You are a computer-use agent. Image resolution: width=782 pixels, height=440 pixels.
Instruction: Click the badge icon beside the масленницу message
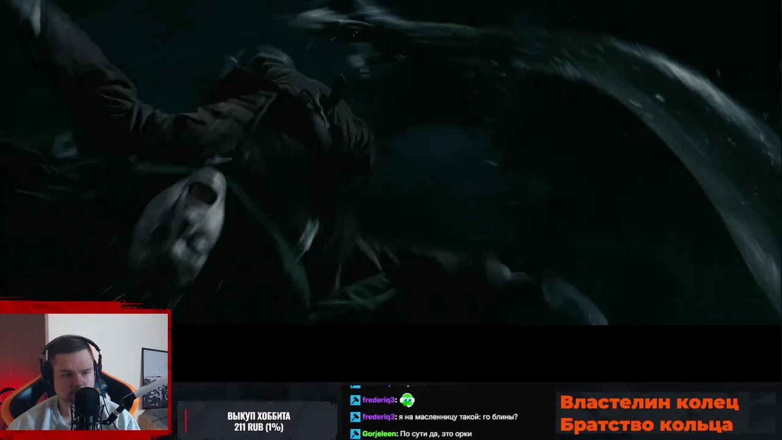coord(355,417)
